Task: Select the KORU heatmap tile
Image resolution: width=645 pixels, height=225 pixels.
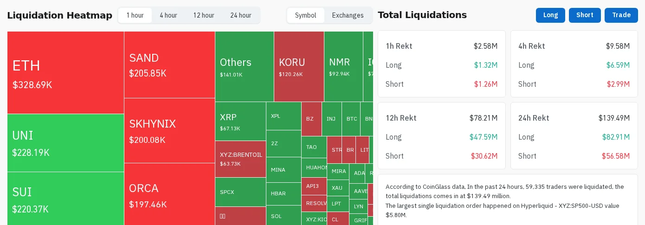Action: point(299,66)
